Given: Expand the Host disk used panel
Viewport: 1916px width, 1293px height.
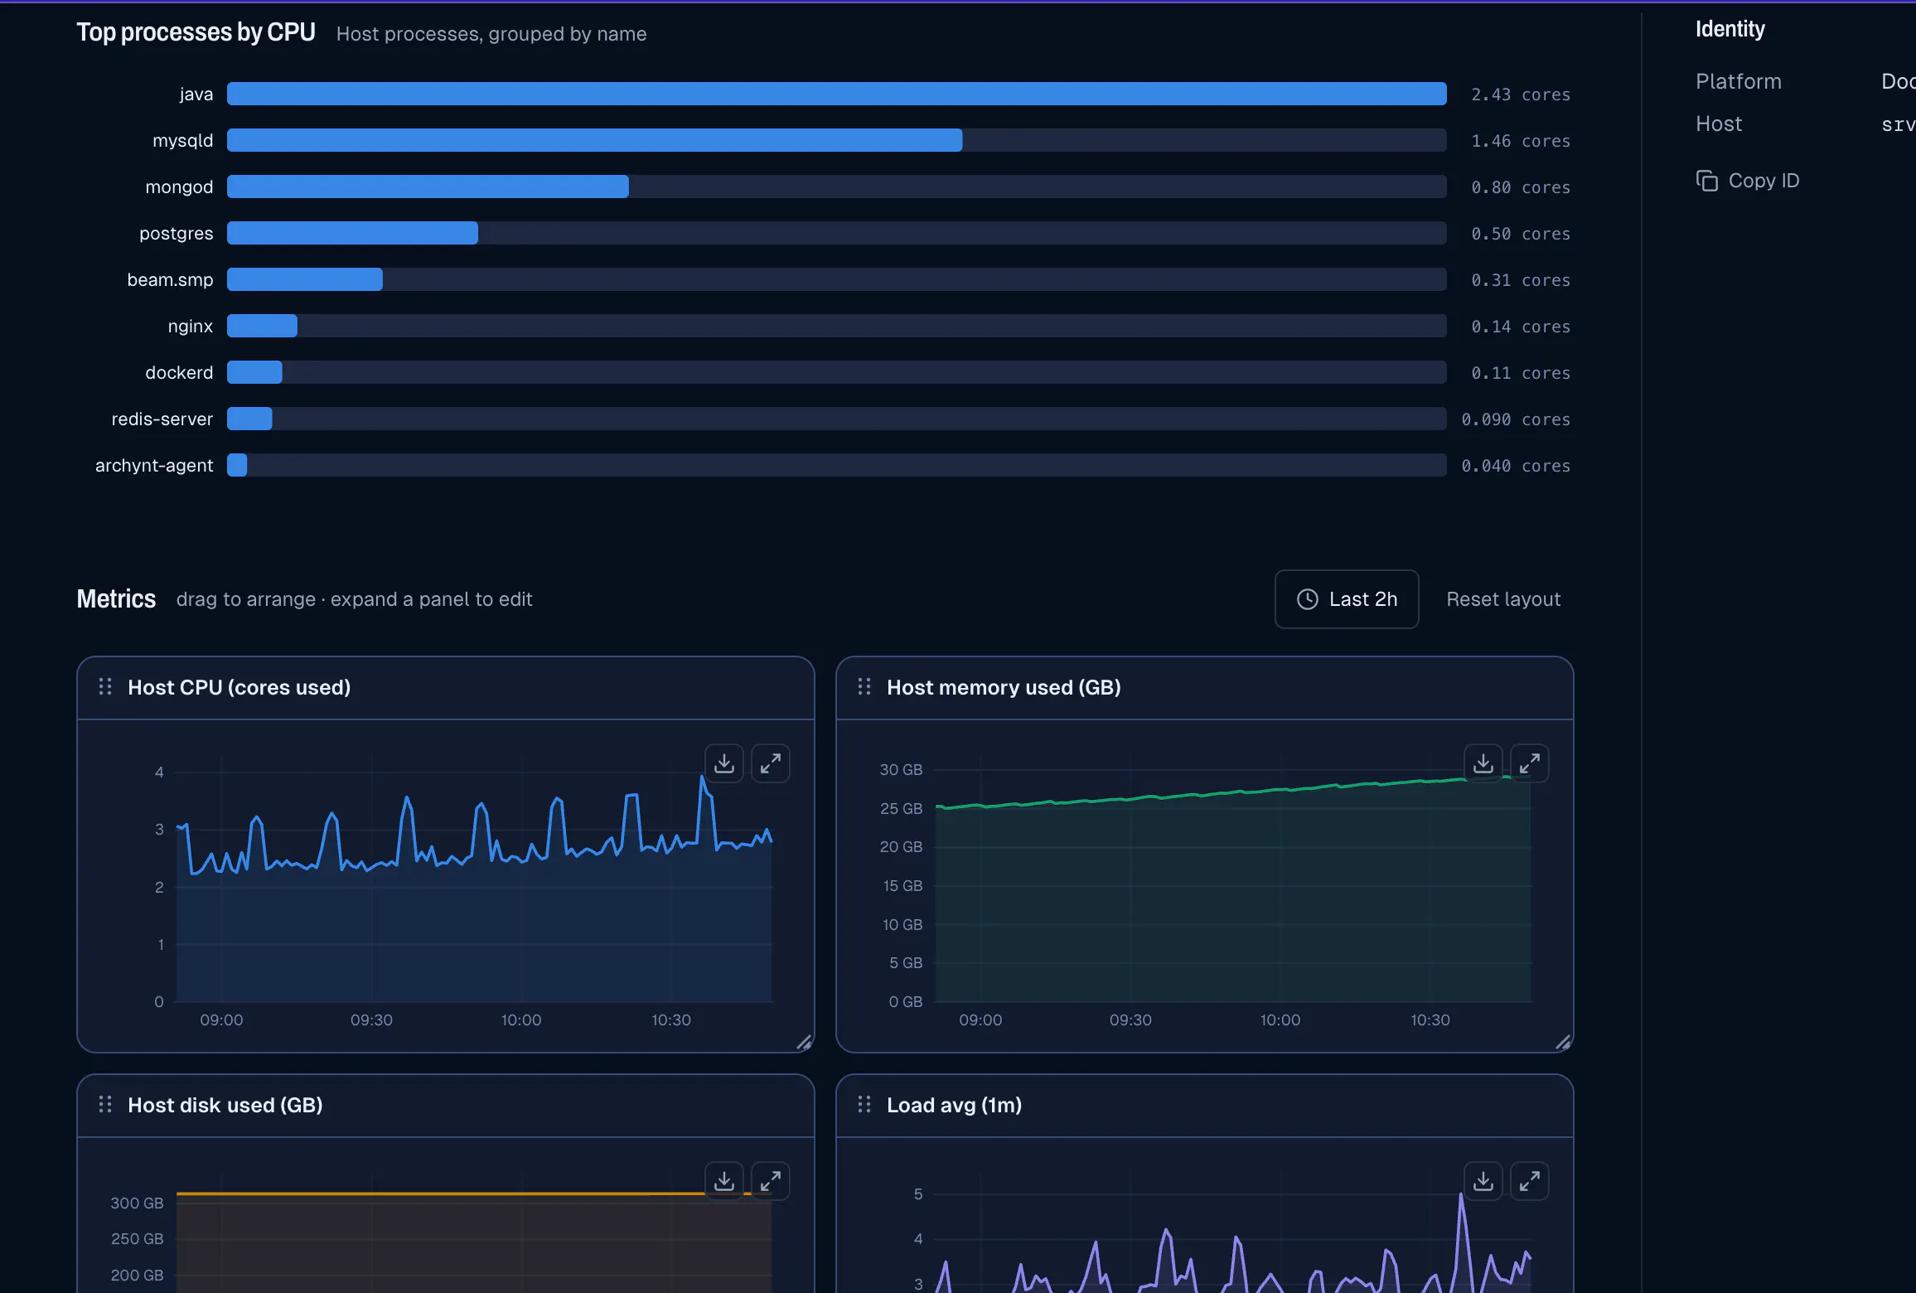Looking at the screenshot, I should [x=771, y=1181].
